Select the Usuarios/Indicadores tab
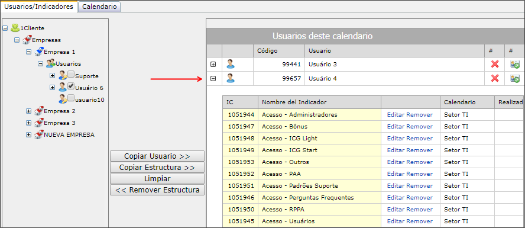Viewport: 525px width, 228px height. point(39,7)
